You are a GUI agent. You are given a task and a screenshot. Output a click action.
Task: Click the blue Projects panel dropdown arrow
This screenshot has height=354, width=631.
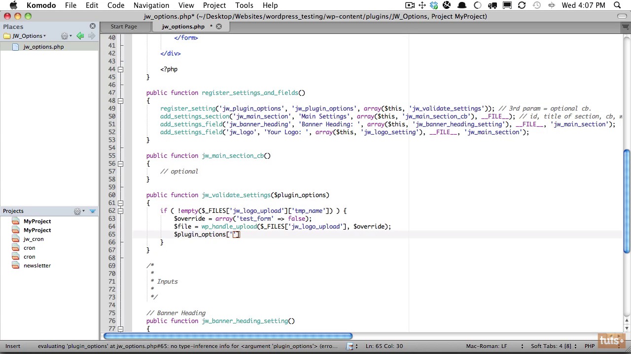[x=93, y=211]
